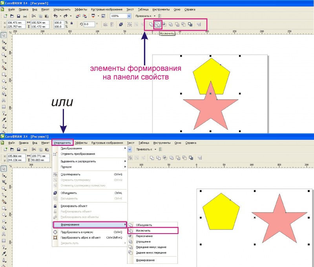314x267 pixels.
Task: Select the Сгруппировать menu entry
Action: (71, 174)
